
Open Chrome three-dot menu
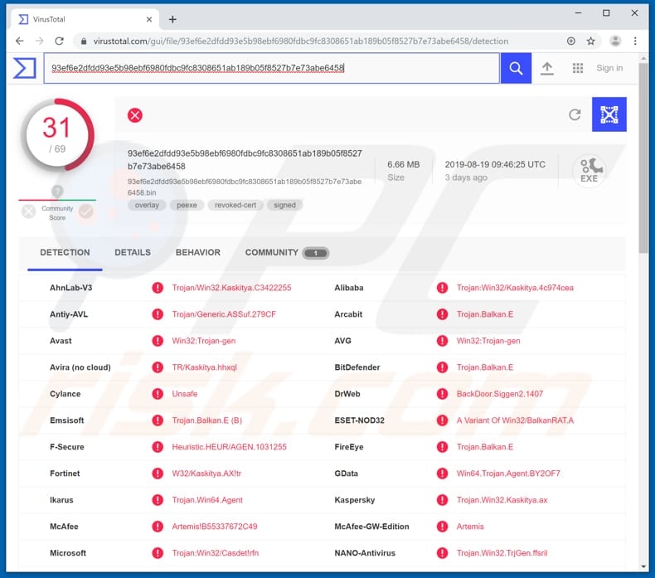point(635,41)
